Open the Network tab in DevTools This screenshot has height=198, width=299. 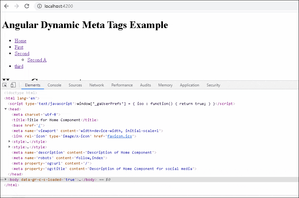click(97, 85)
